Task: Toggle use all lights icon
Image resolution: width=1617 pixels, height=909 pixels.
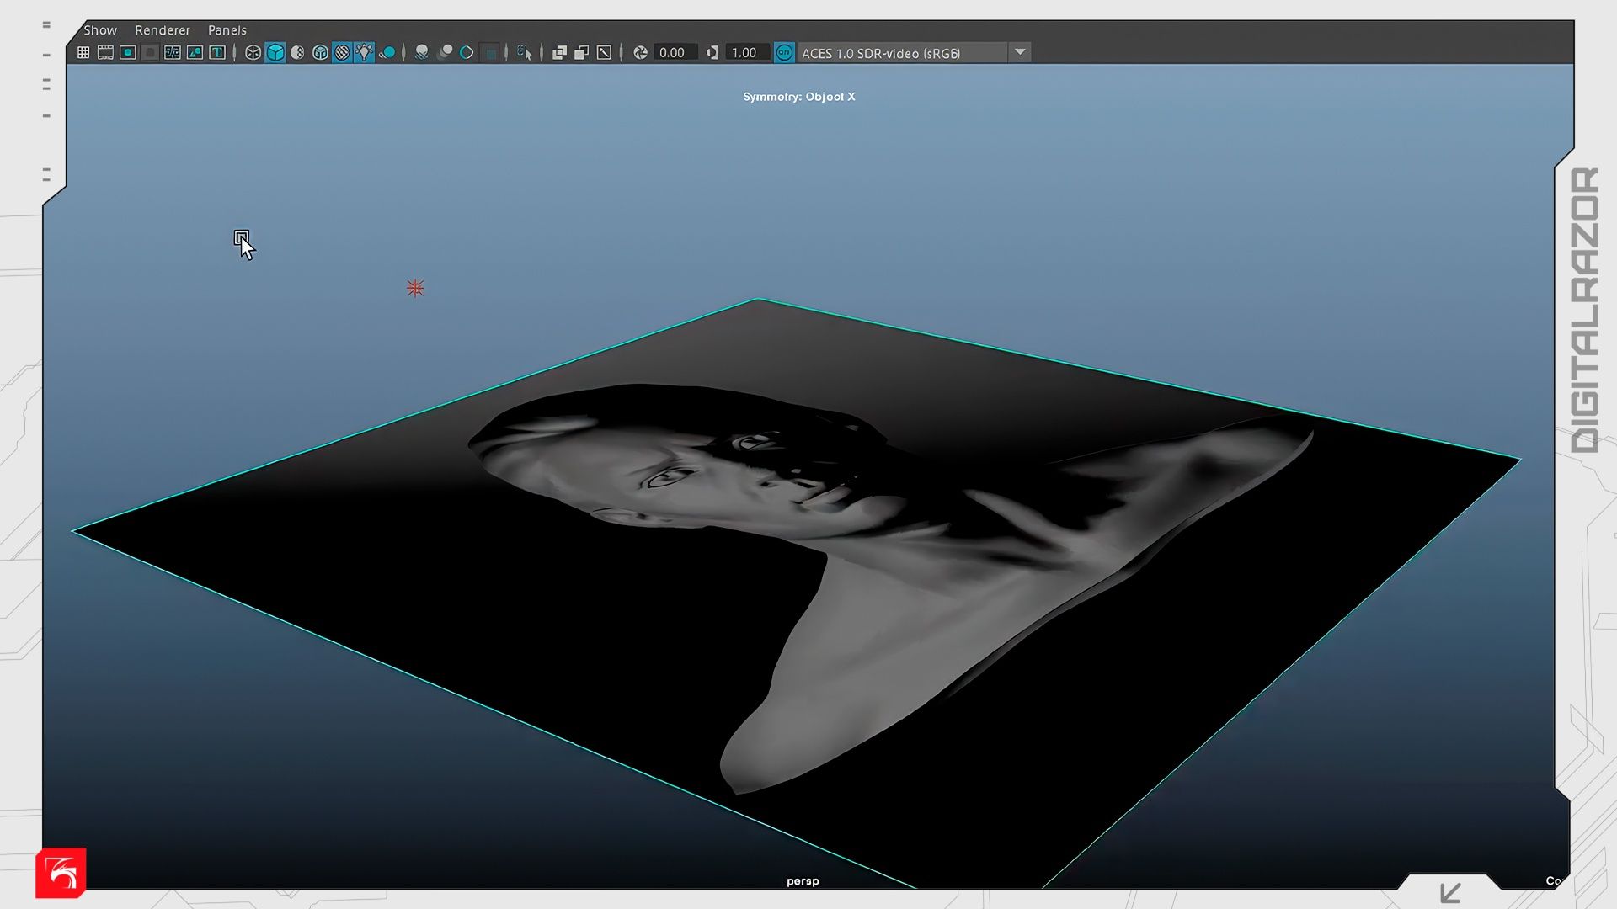Action: [x=364, y=52]
